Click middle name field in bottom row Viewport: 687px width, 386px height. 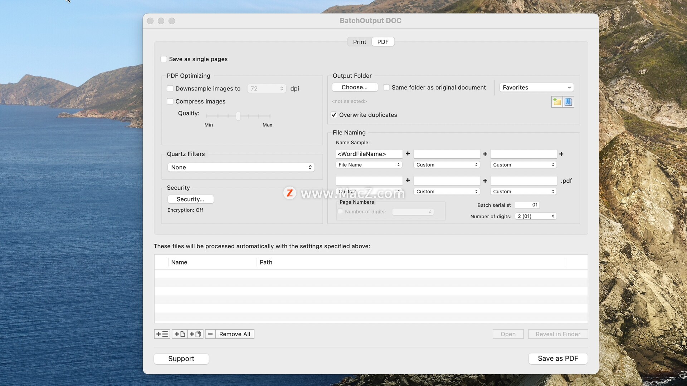[447, 181]
